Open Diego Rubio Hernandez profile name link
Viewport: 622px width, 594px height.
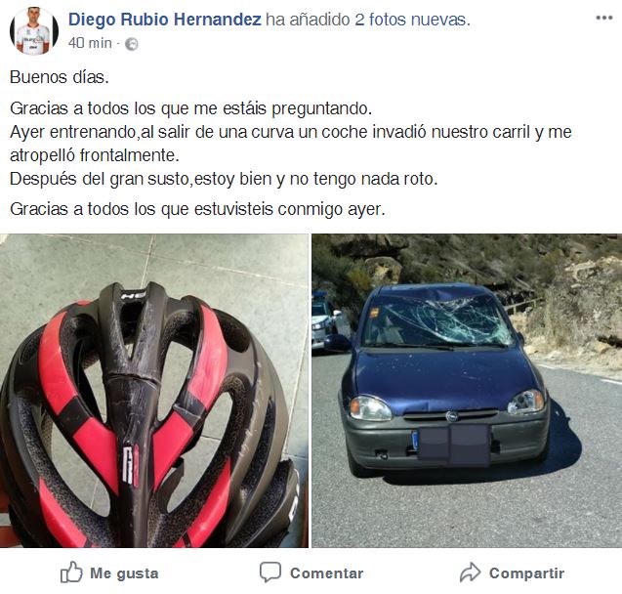tap(164, 19)
